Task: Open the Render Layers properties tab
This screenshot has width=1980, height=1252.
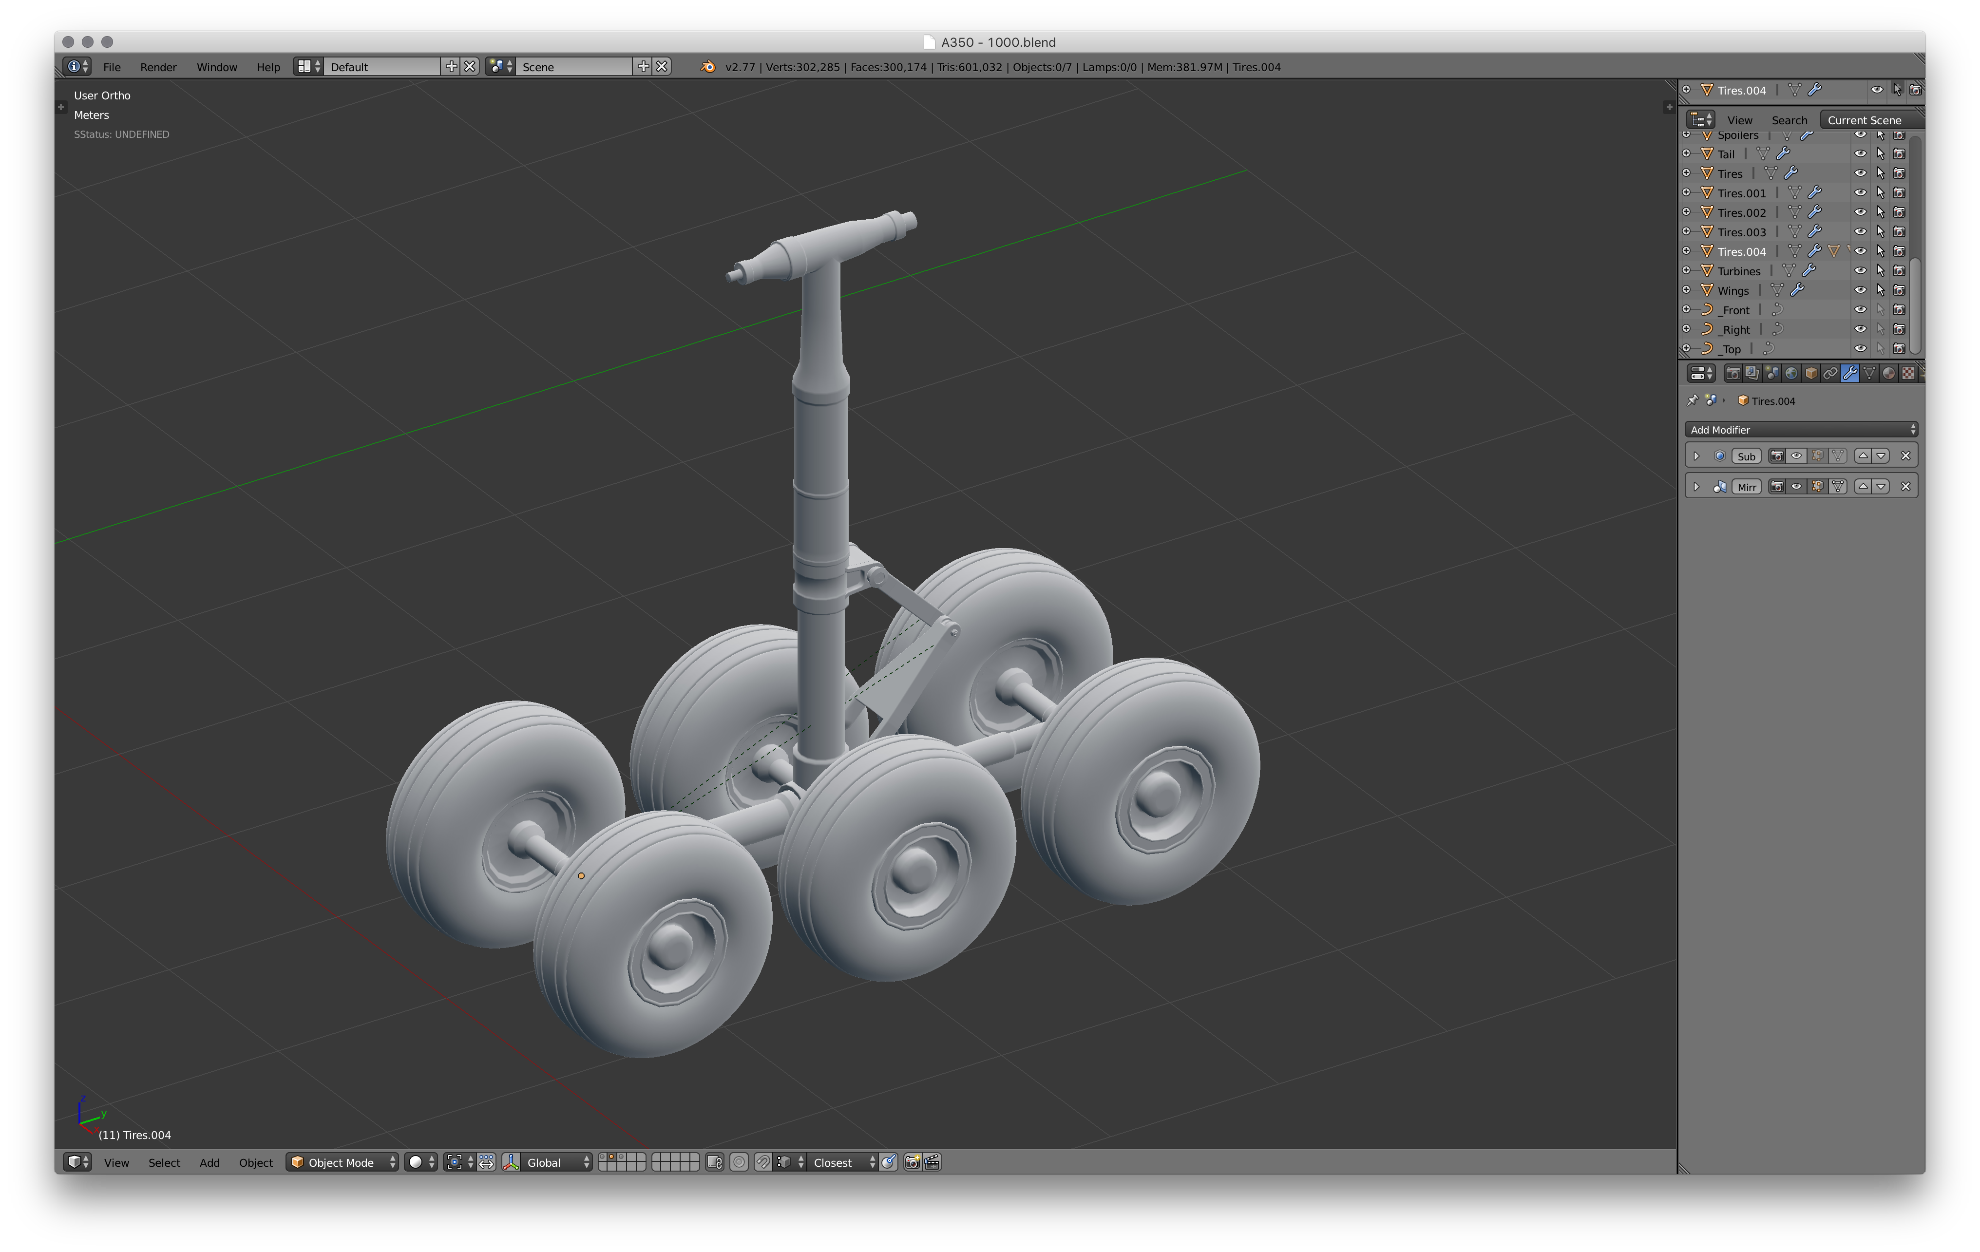Action: click(x=1752, y=373)
